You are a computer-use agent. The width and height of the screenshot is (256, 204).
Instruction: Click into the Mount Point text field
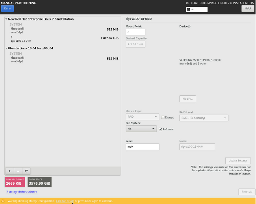135,32
